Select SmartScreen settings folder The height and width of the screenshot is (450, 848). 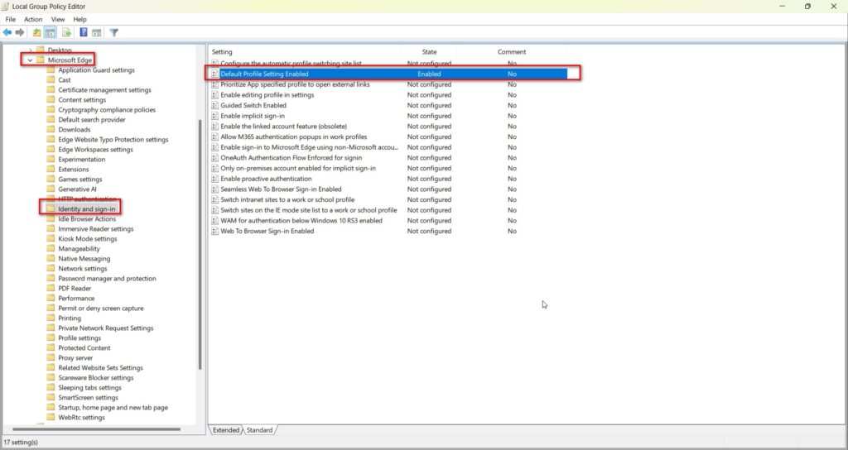pos(88,398)
